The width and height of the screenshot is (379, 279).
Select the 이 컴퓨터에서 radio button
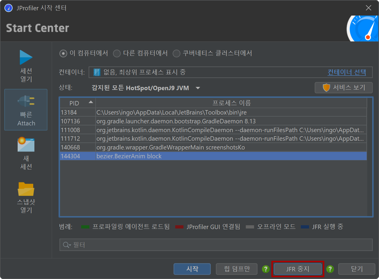pyautogui.click(x=63, y=53)
